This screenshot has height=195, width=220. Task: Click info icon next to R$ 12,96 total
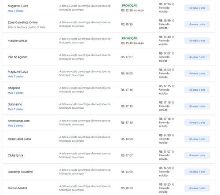pos(173,4)
